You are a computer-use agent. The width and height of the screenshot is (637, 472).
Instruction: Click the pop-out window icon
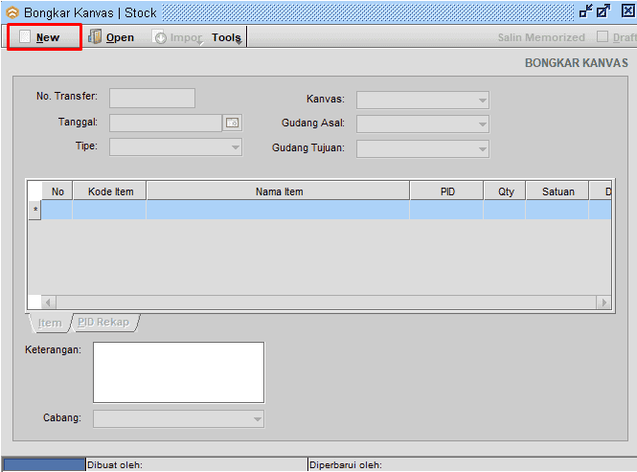[x=603, y=11]
